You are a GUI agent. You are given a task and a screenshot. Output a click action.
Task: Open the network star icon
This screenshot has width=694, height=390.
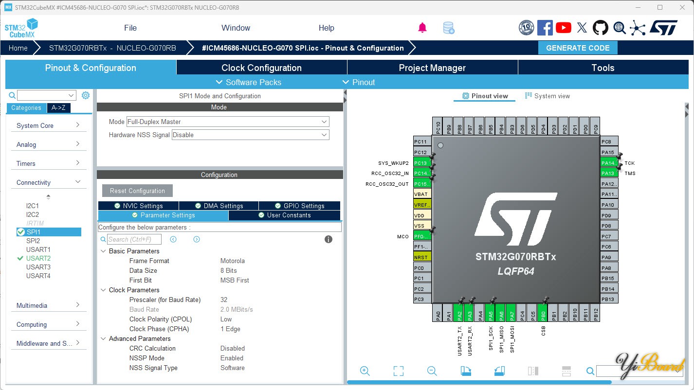pos(638,28)
